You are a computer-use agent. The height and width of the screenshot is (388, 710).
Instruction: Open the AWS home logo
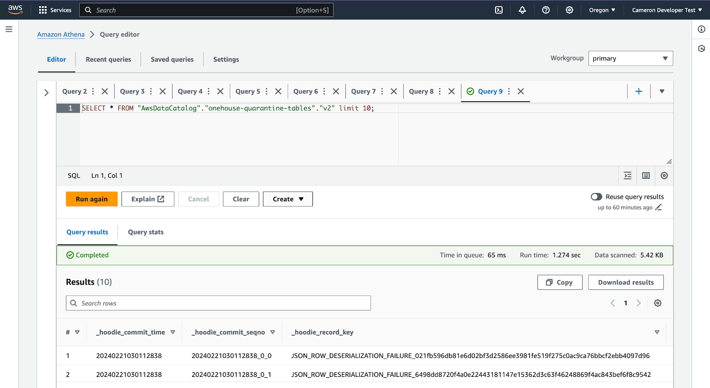point(15,10)
